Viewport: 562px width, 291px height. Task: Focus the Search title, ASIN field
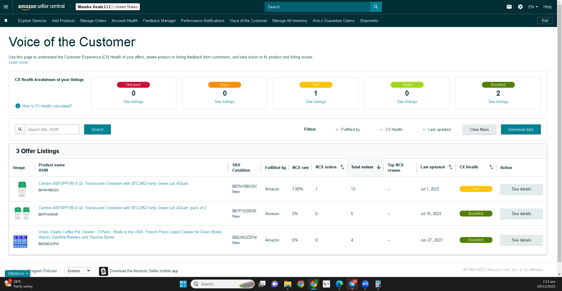coord(52,129)
